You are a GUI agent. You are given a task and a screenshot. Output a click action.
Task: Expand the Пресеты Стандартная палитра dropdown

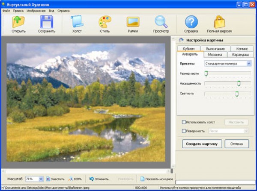pos(249,64)
